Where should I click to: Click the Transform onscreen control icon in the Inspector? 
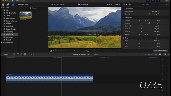point(157,17)
